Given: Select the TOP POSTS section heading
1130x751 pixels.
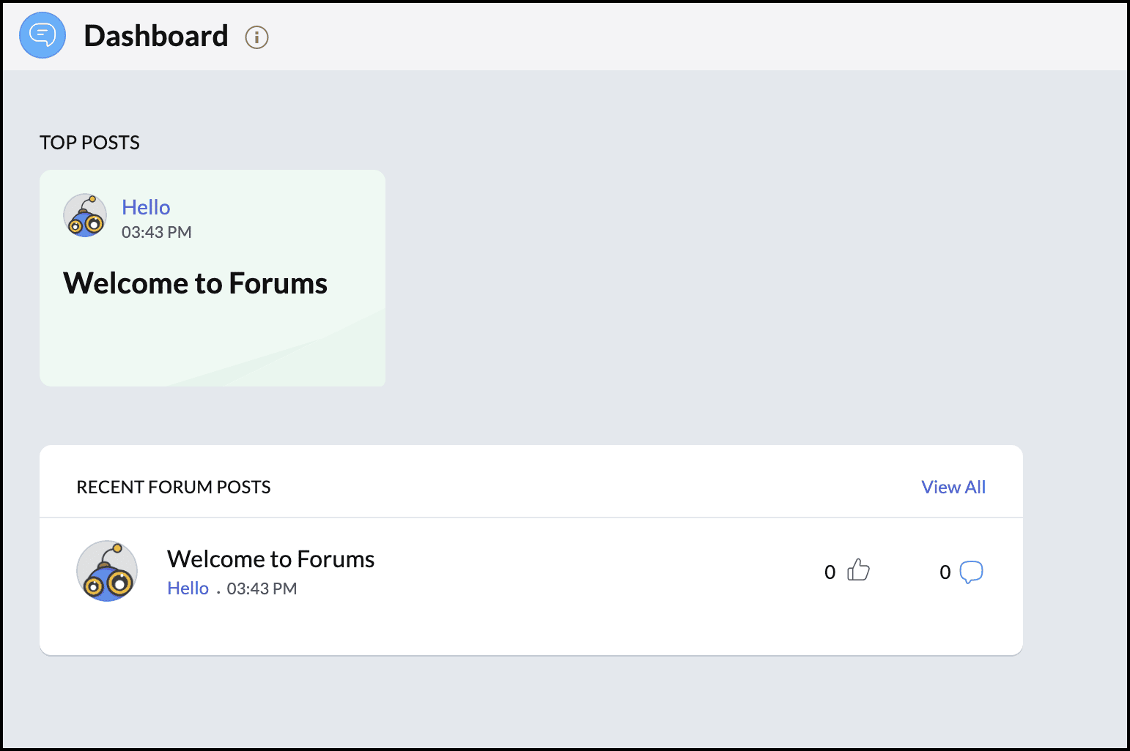Looking at the screenshot, I should coord(89,143).
